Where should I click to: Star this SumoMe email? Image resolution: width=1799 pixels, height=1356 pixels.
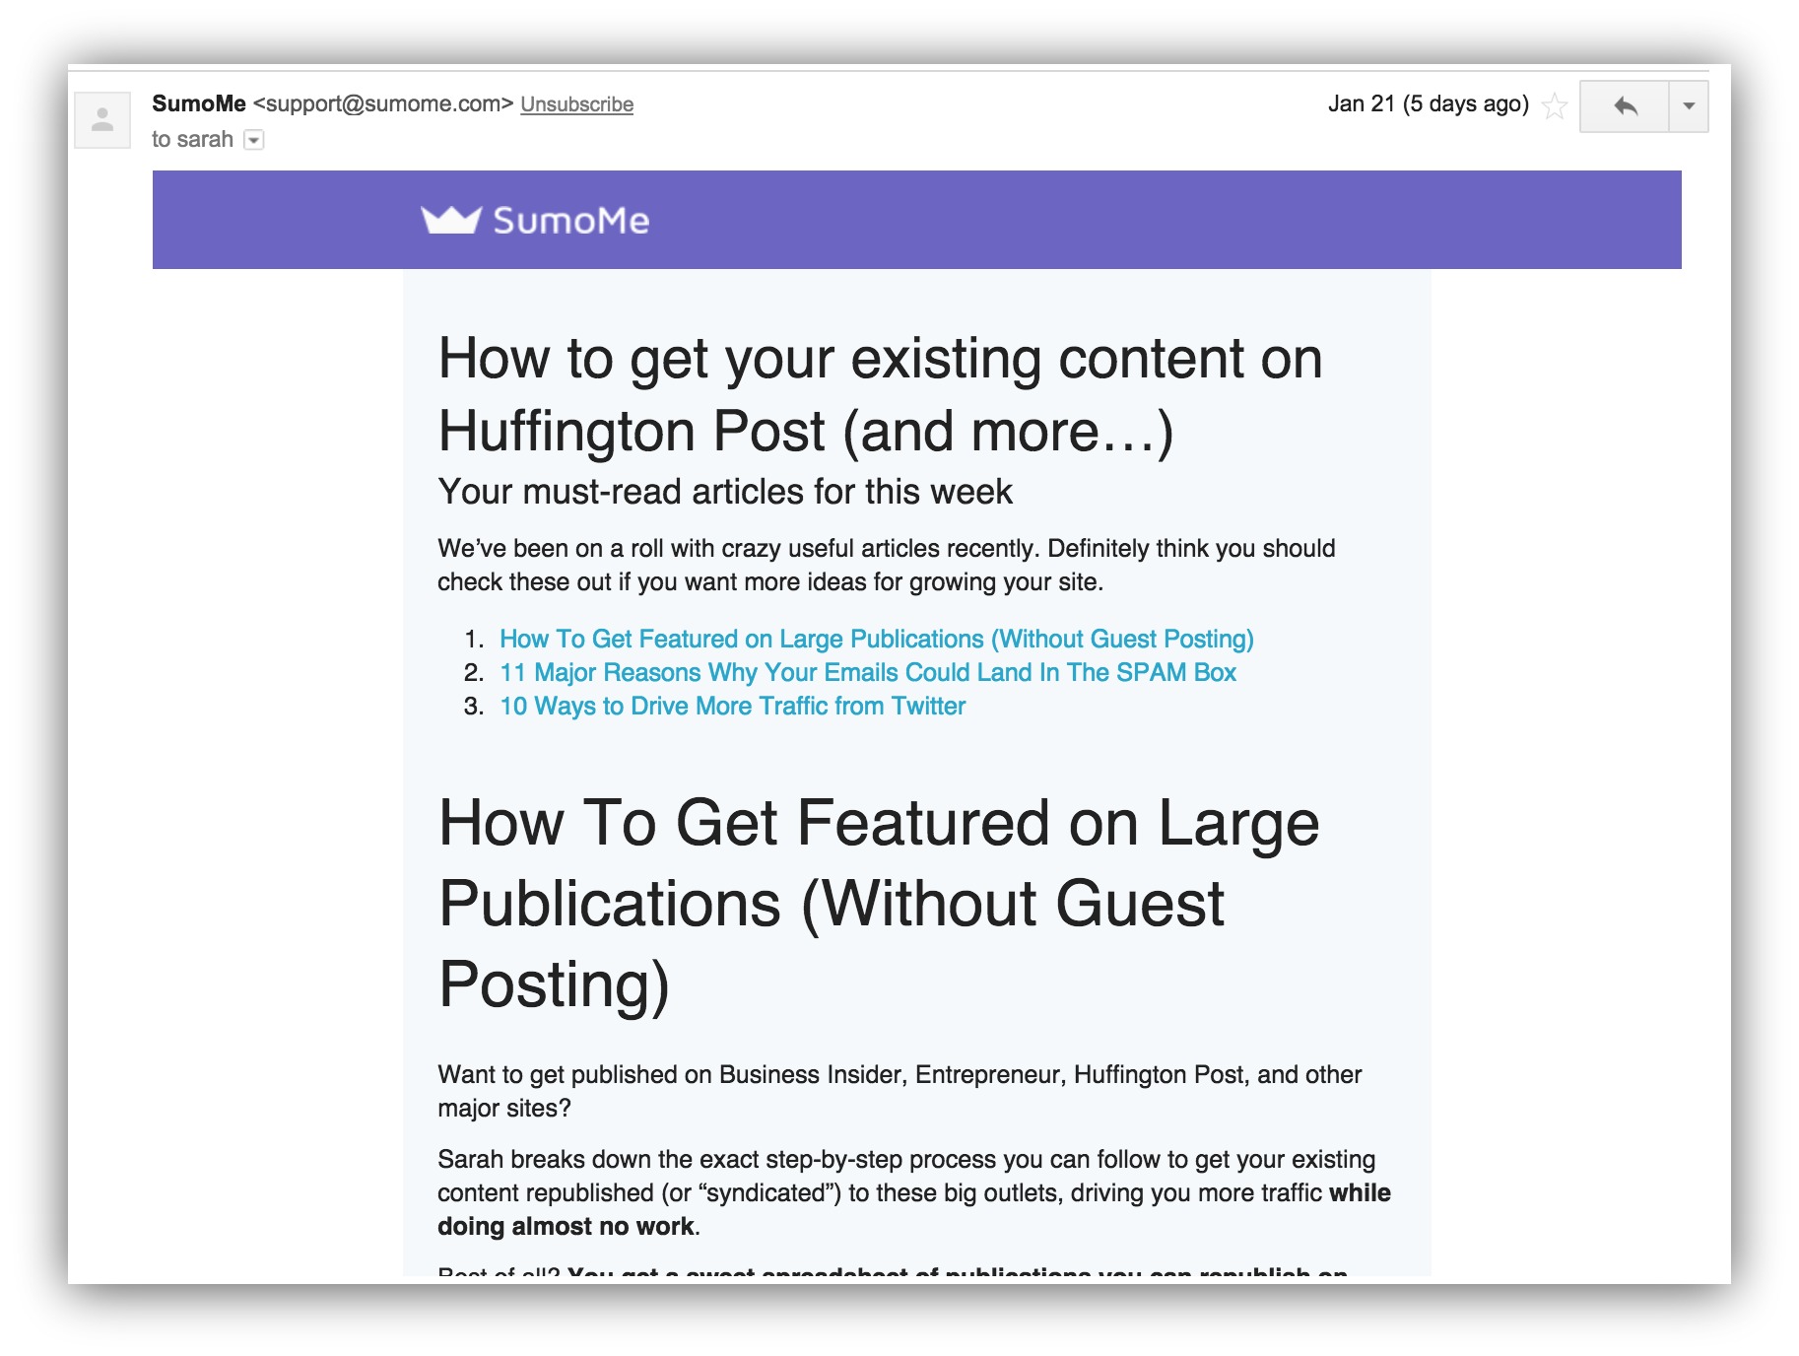click(1555, 105)
